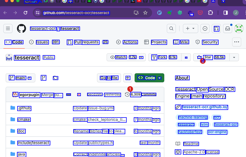
Task: Open the GitHub search icon
Action: [171, 28]
